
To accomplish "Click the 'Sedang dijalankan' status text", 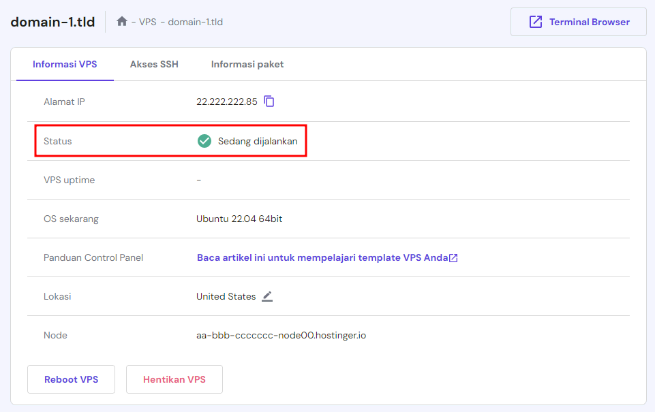I will coord(258,141).
